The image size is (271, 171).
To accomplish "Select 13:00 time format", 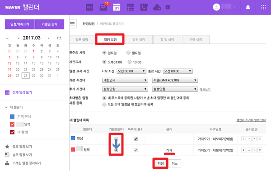I will pos(130,62).
